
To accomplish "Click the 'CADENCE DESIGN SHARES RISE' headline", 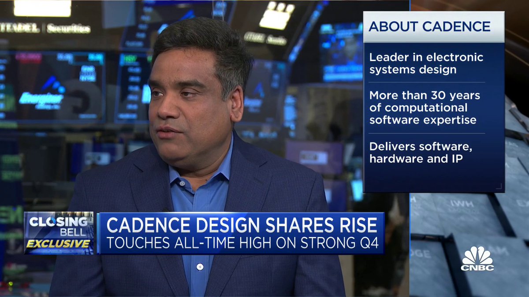I will pyautogui.click(x=242, y=225).
